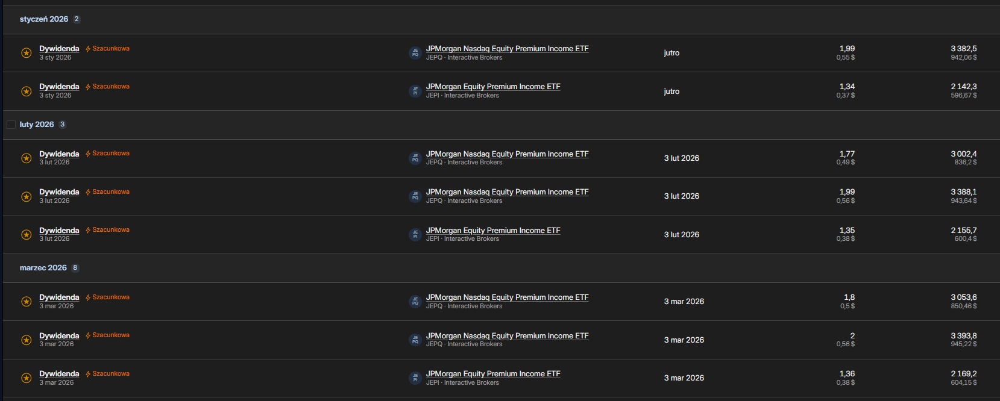Image resolution: width=1000 pixels, height=401 pixels.
Task: Click the JEPQ logo in the 3 sty 2026 row
Action: tap(415, 53)
